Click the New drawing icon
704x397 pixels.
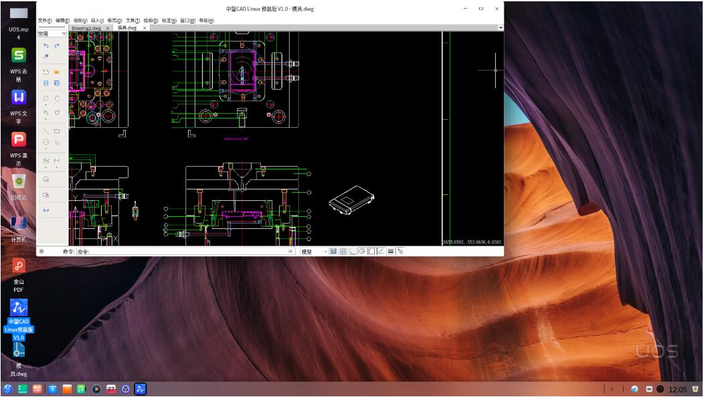(x=46, y=72)
